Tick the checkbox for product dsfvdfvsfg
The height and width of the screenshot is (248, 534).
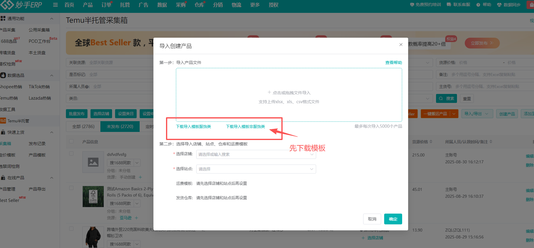click(x=71, y=153)
